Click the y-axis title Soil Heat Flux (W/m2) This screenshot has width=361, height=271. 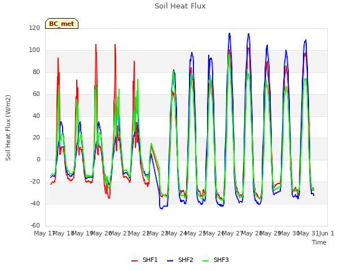click(x=8, y=128)
